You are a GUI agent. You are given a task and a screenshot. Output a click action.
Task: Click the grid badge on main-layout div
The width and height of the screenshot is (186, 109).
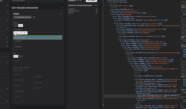[131, 6]
